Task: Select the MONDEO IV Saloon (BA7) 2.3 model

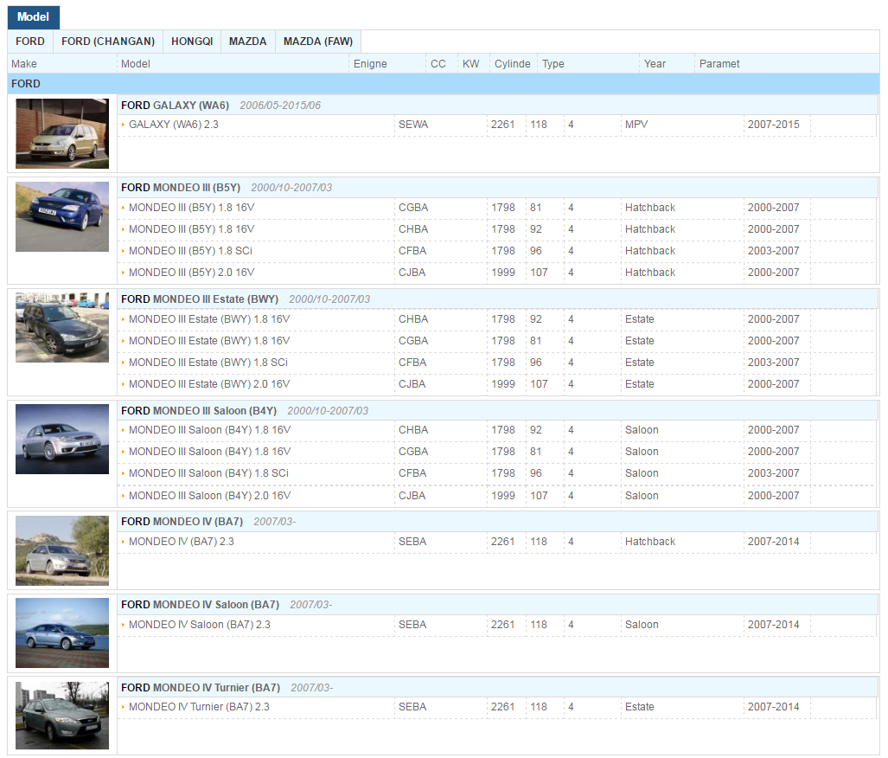Action: click(200, 625)
